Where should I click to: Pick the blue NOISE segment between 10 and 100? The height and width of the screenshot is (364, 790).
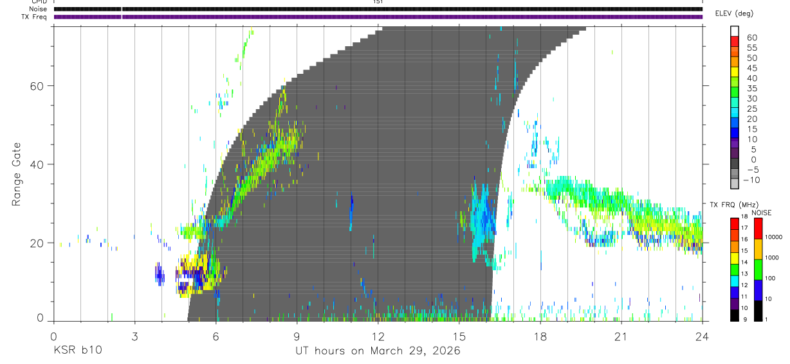point(758,290)
